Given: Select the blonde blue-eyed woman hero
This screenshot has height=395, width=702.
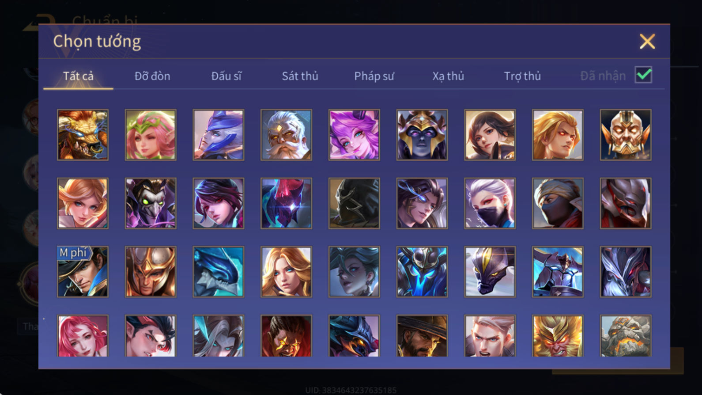Looking at the screenshot, I should (286, 272).
